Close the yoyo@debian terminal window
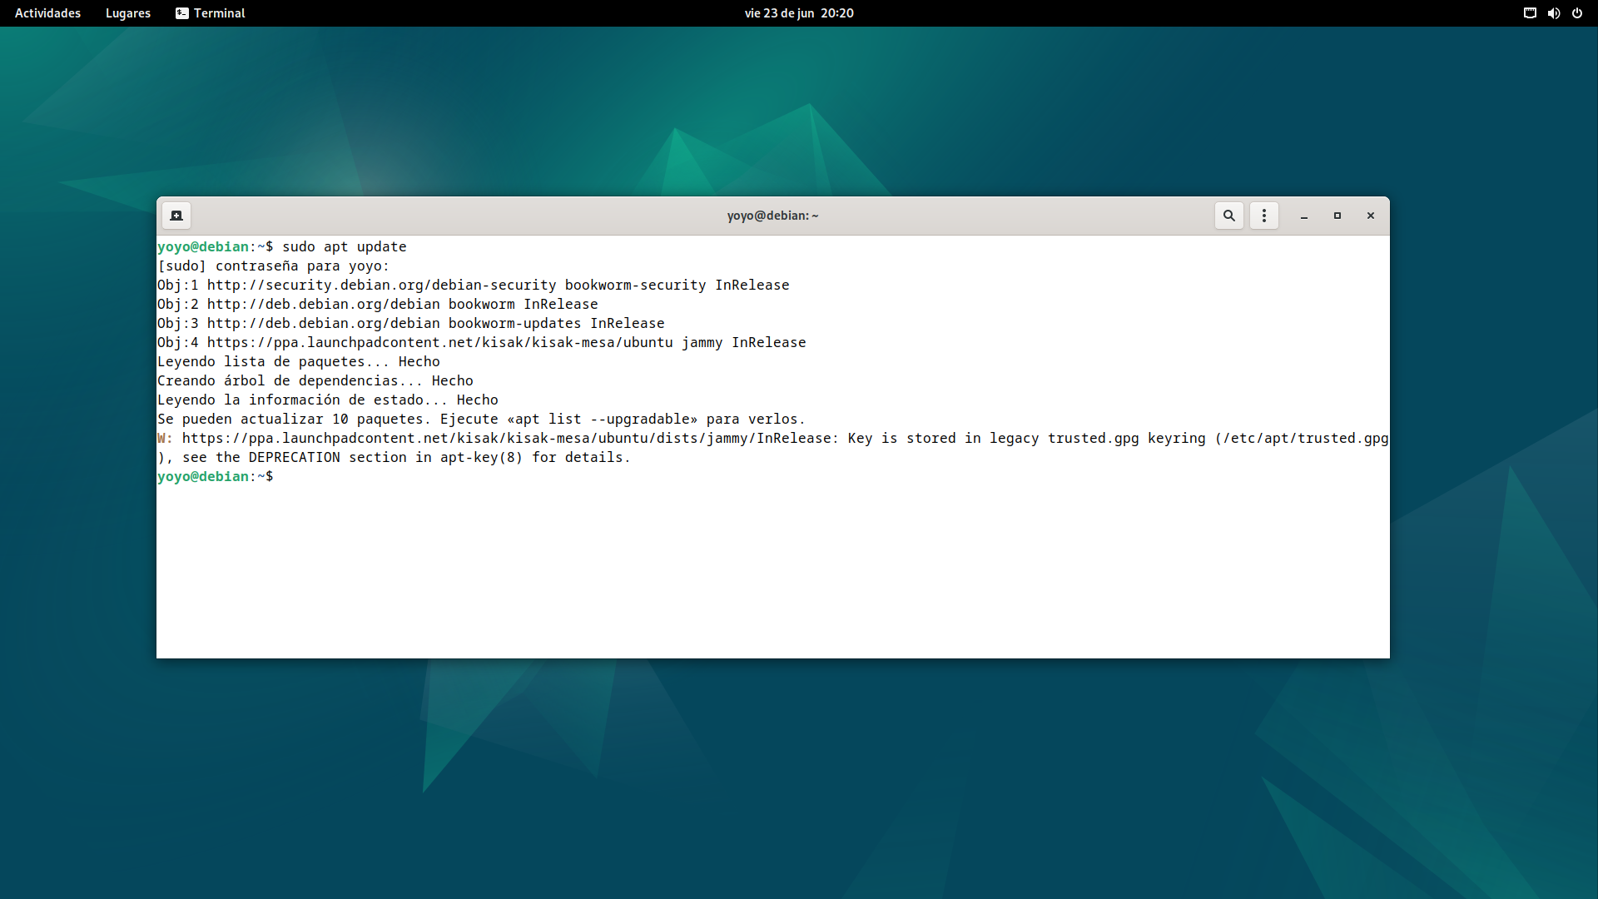Screen dimensions: 1598x899 (1370, 216)
